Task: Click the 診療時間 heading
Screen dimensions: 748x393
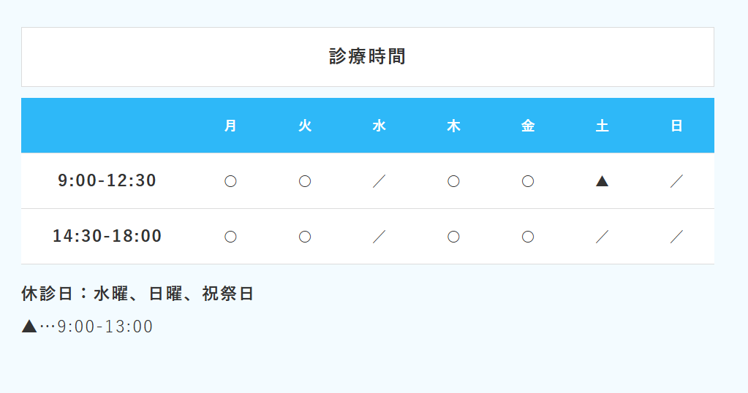Action: (367, 56)
